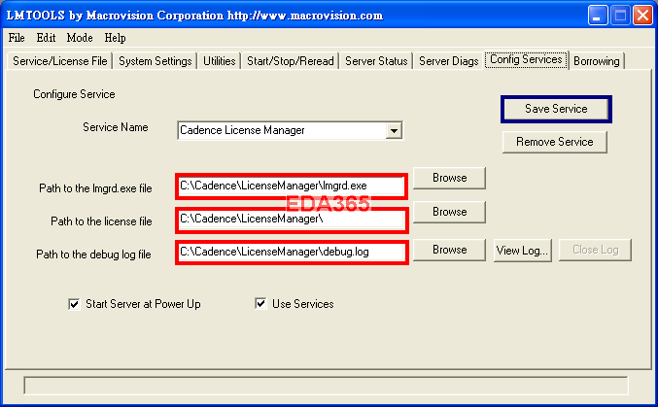658x407 pixels.
Task: Click the license file path field
Action: [x=292, y=219]
